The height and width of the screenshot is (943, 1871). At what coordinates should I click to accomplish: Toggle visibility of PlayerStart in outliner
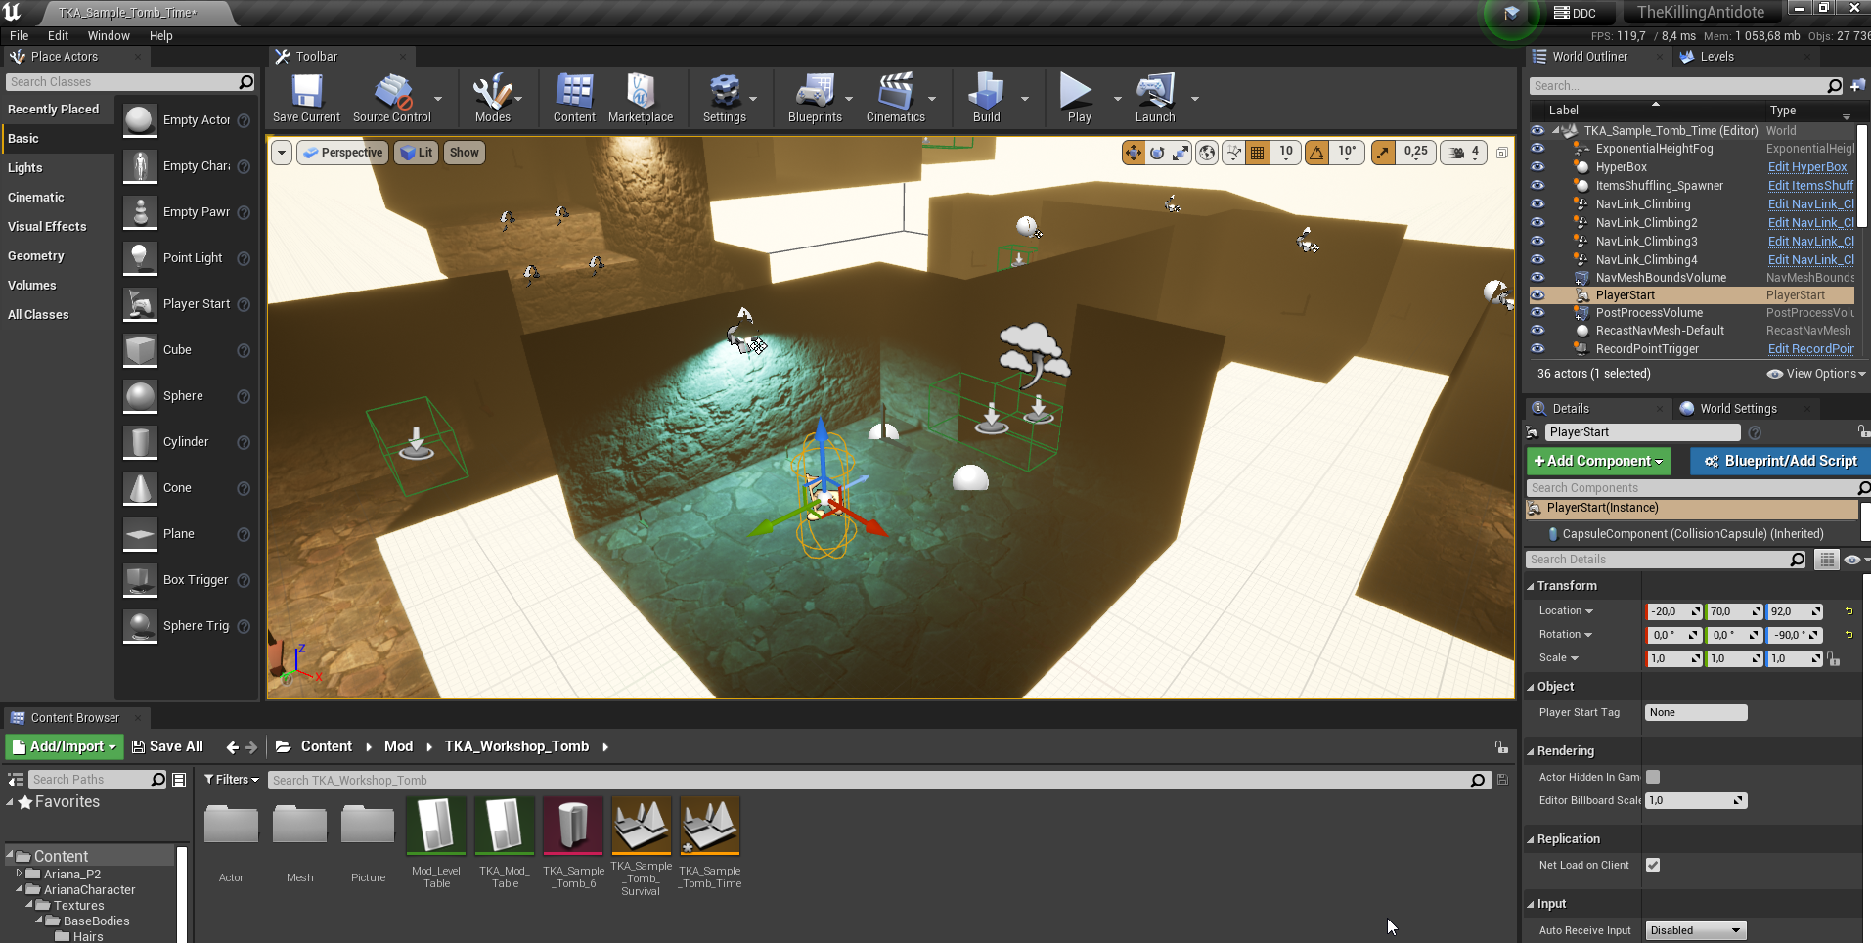click(1537, 295)
